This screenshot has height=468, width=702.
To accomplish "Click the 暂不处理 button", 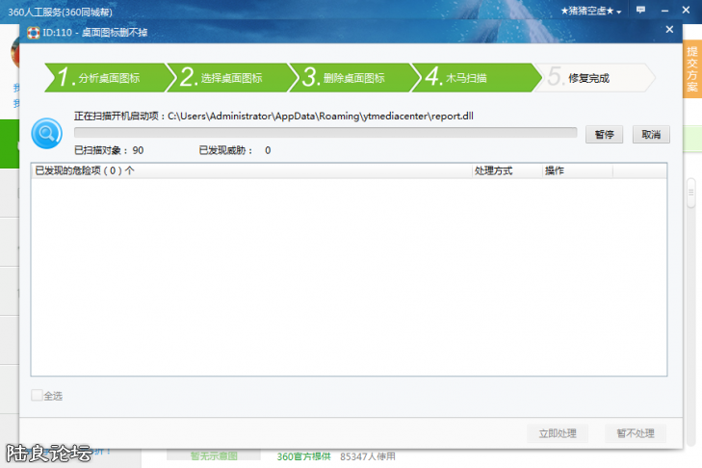I will click(636, 433).
